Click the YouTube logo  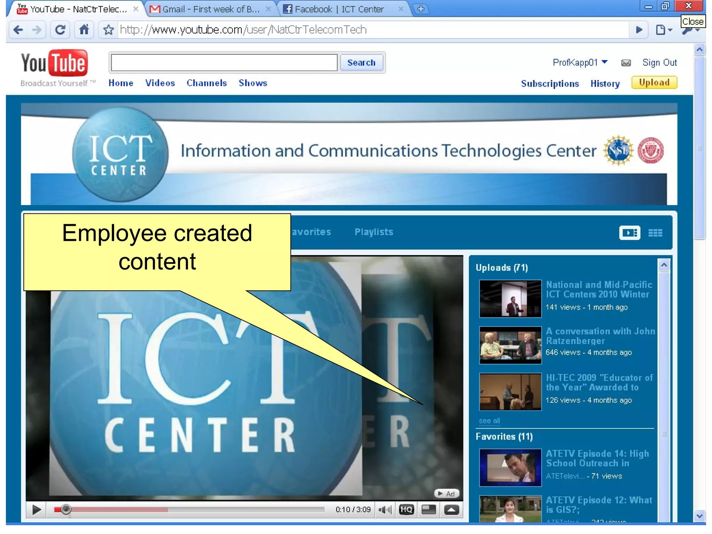pos(54,63)
